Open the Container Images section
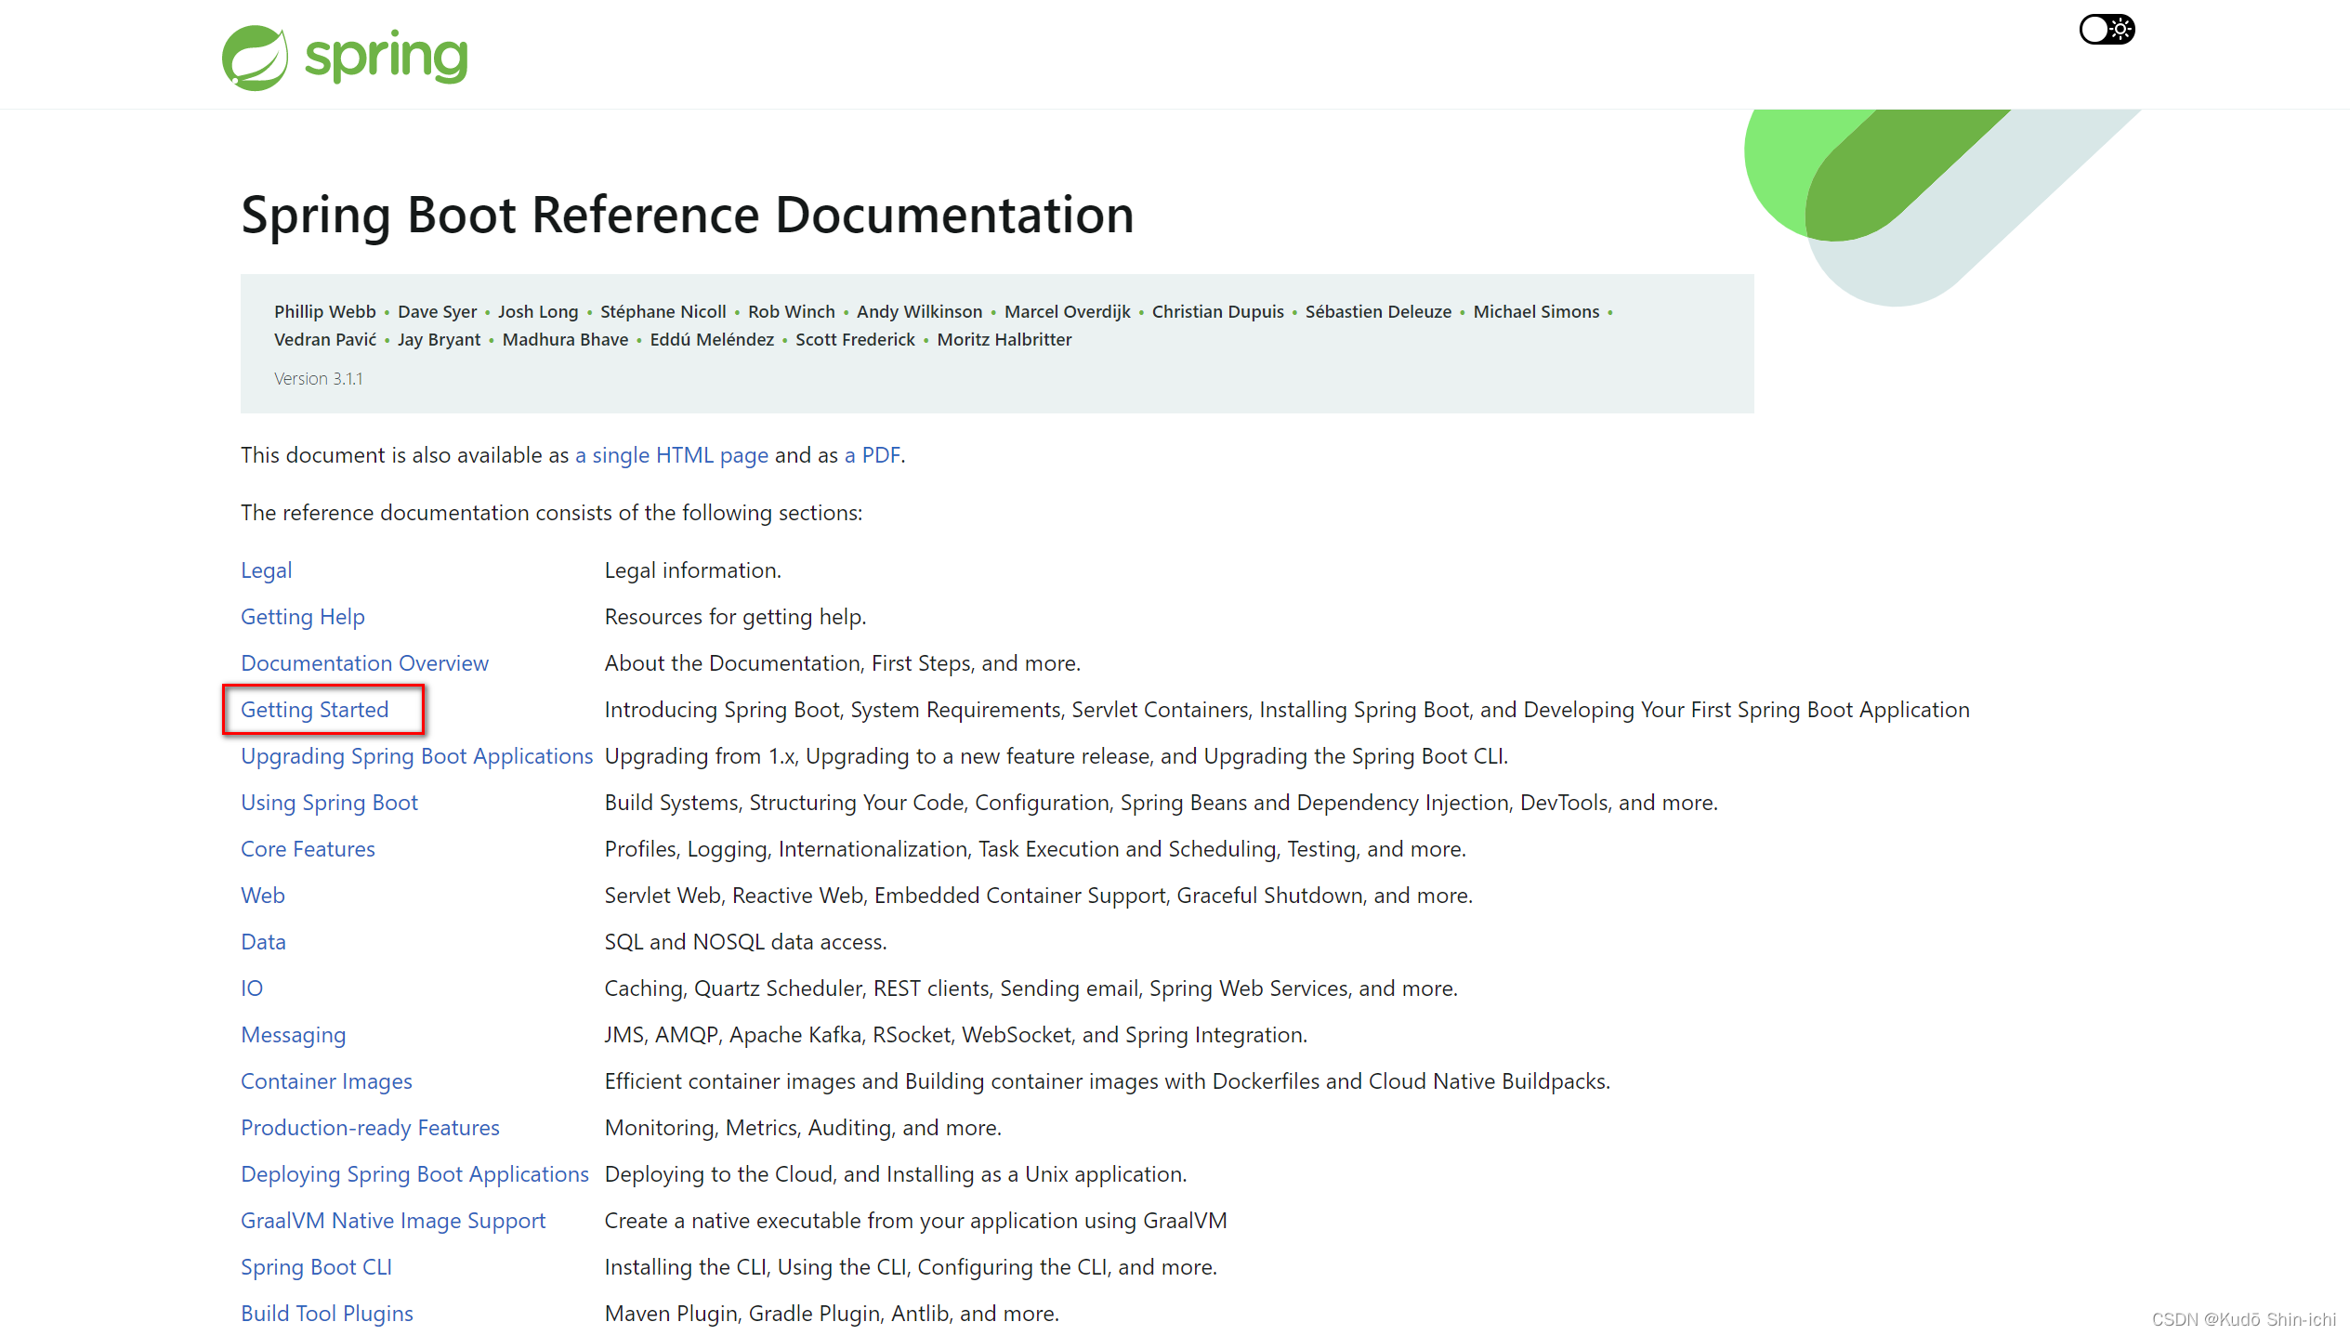 [x=326, y=1081]
